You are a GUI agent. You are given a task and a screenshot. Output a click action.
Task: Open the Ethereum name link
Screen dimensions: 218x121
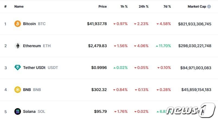[x=32, y=46]
